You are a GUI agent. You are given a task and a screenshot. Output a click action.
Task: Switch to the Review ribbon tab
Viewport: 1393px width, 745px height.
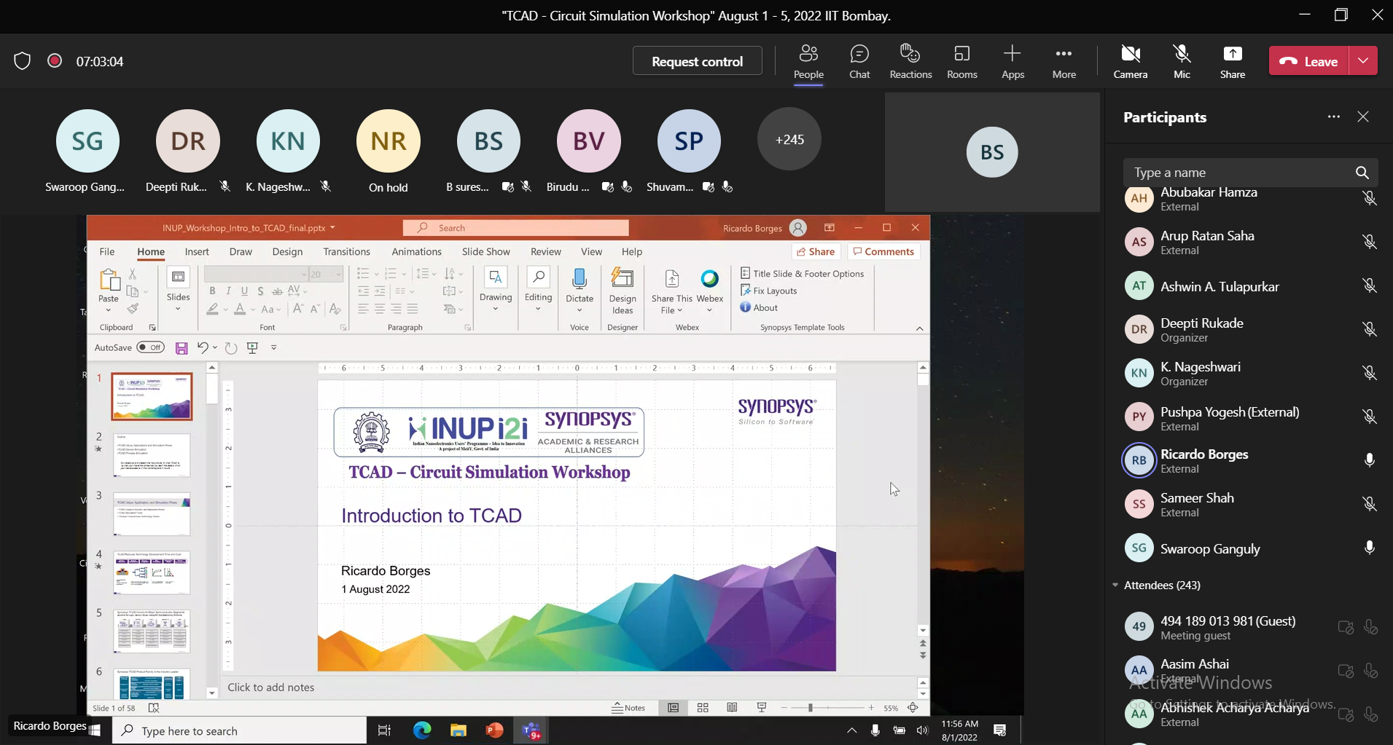pos(546,251)
